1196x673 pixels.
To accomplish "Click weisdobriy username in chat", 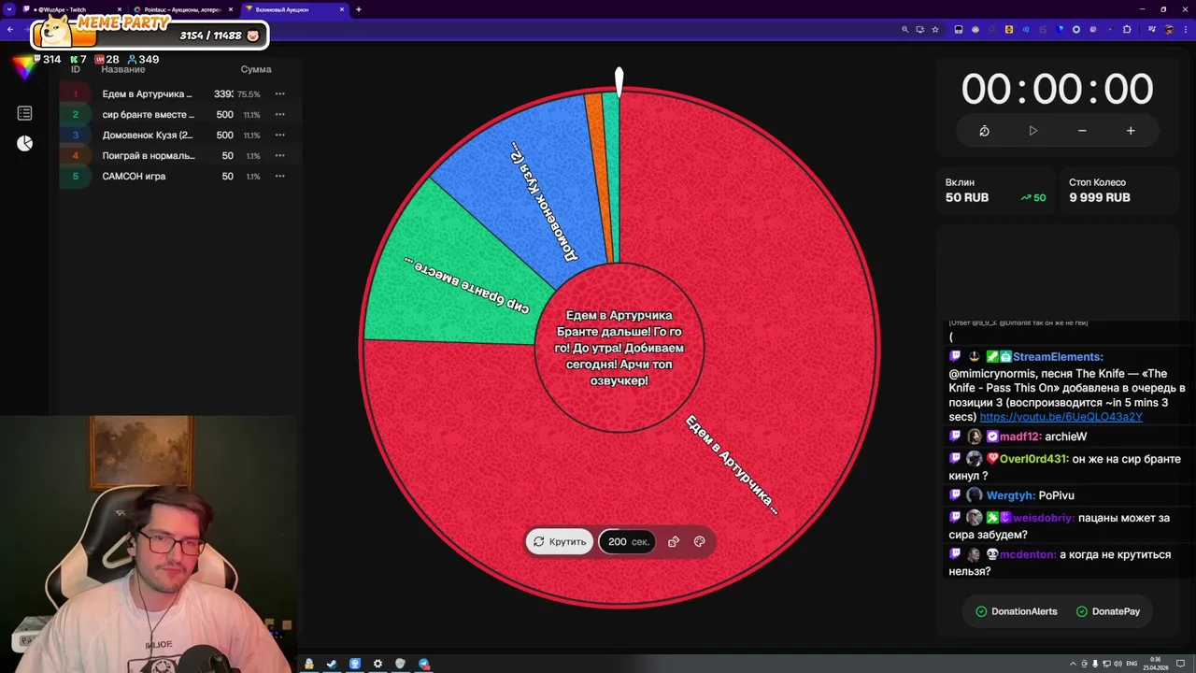I will click(x=1043, y=518).
